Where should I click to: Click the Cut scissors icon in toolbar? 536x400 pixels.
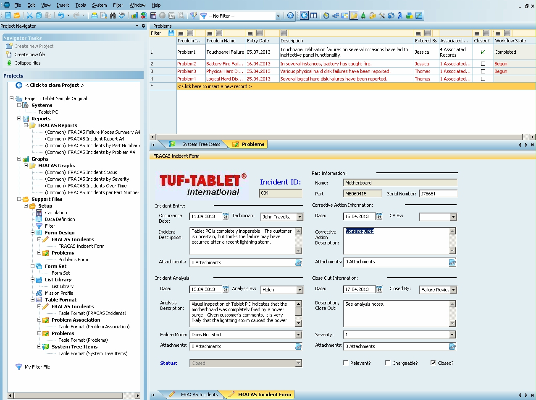tap(29, 16)
